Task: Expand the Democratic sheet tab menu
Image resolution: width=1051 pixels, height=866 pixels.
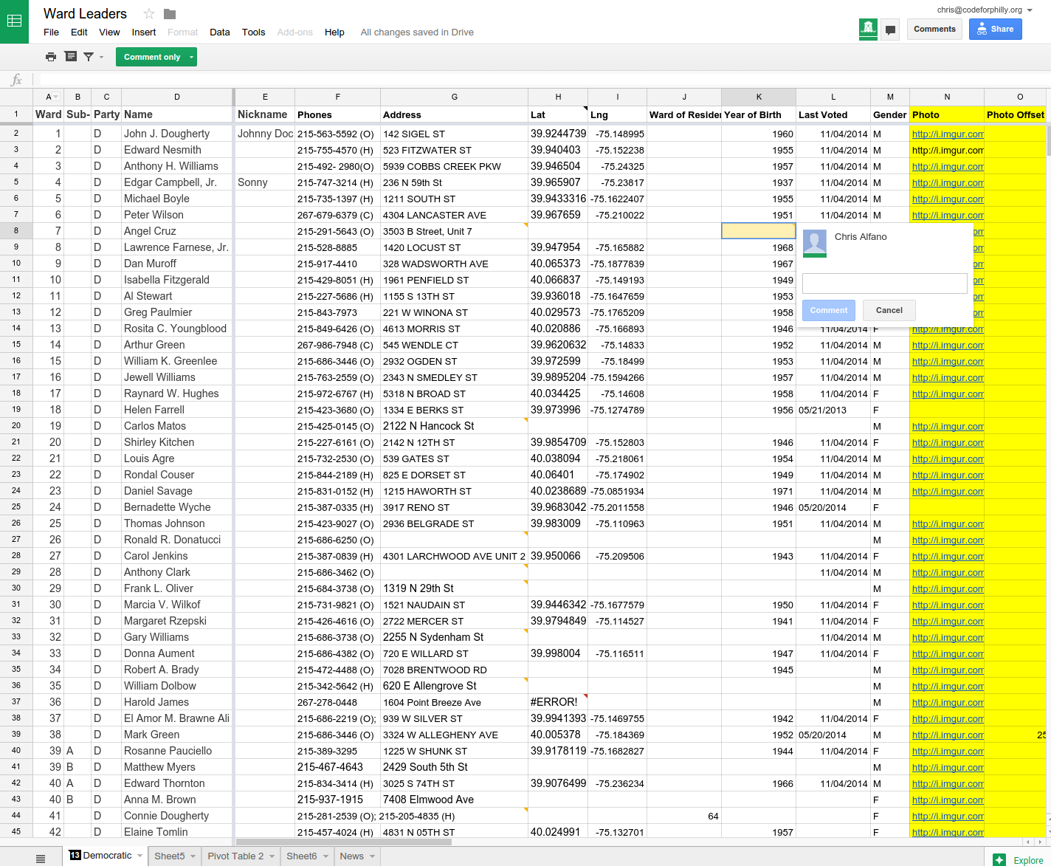Action: pos(139,856)
